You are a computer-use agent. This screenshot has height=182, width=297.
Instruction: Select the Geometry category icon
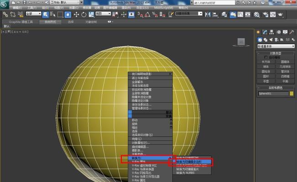tap(260, 40)
